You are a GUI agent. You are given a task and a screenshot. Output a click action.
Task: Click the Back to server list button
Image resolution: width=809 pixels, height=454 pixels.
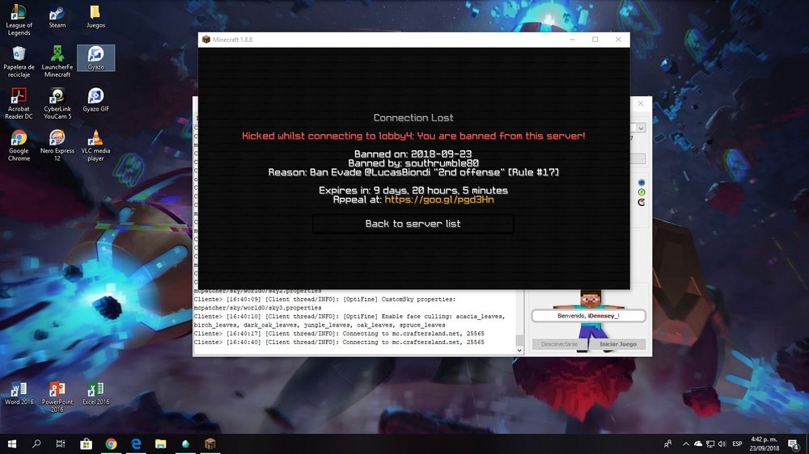coord(413,224)
